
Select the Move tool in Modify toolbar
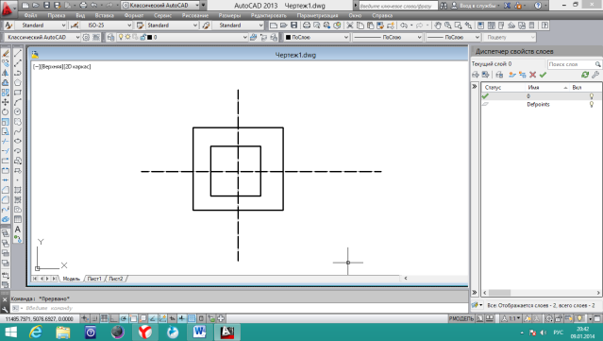pos(6,102)
